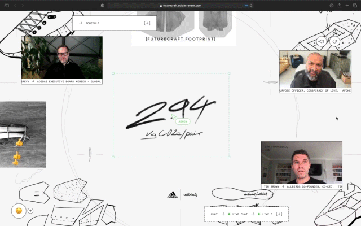Click the adidas logo

pyautogui.click(x=172, y=195)
